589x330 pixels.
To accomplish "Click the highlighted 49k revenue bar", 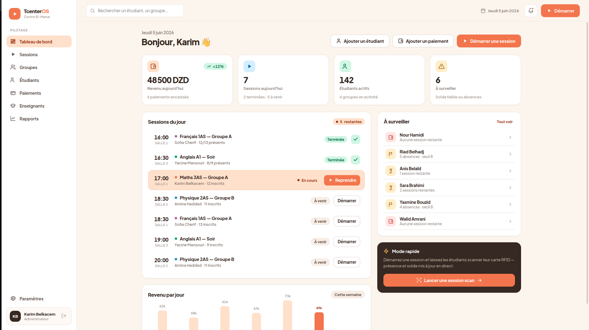I will tap(319, 321).
